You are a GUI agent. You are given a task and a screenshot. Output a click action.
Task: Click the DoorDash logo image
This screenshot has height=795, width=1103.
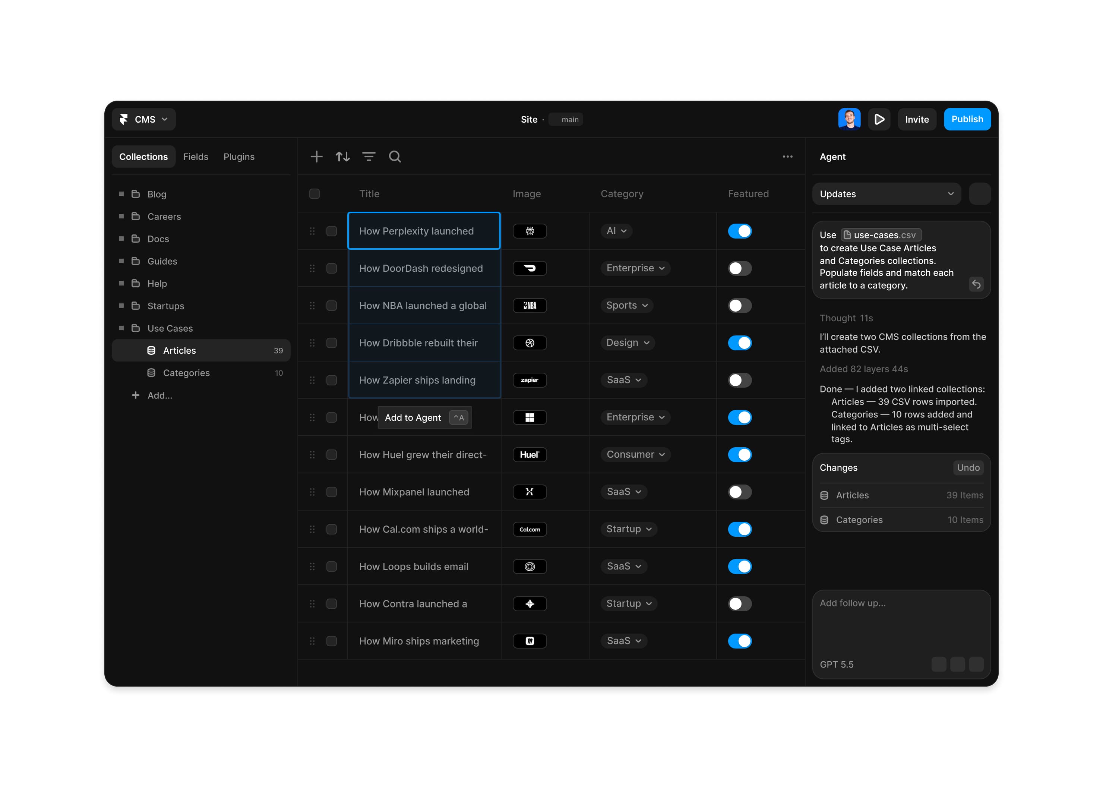tap(530, 269)
